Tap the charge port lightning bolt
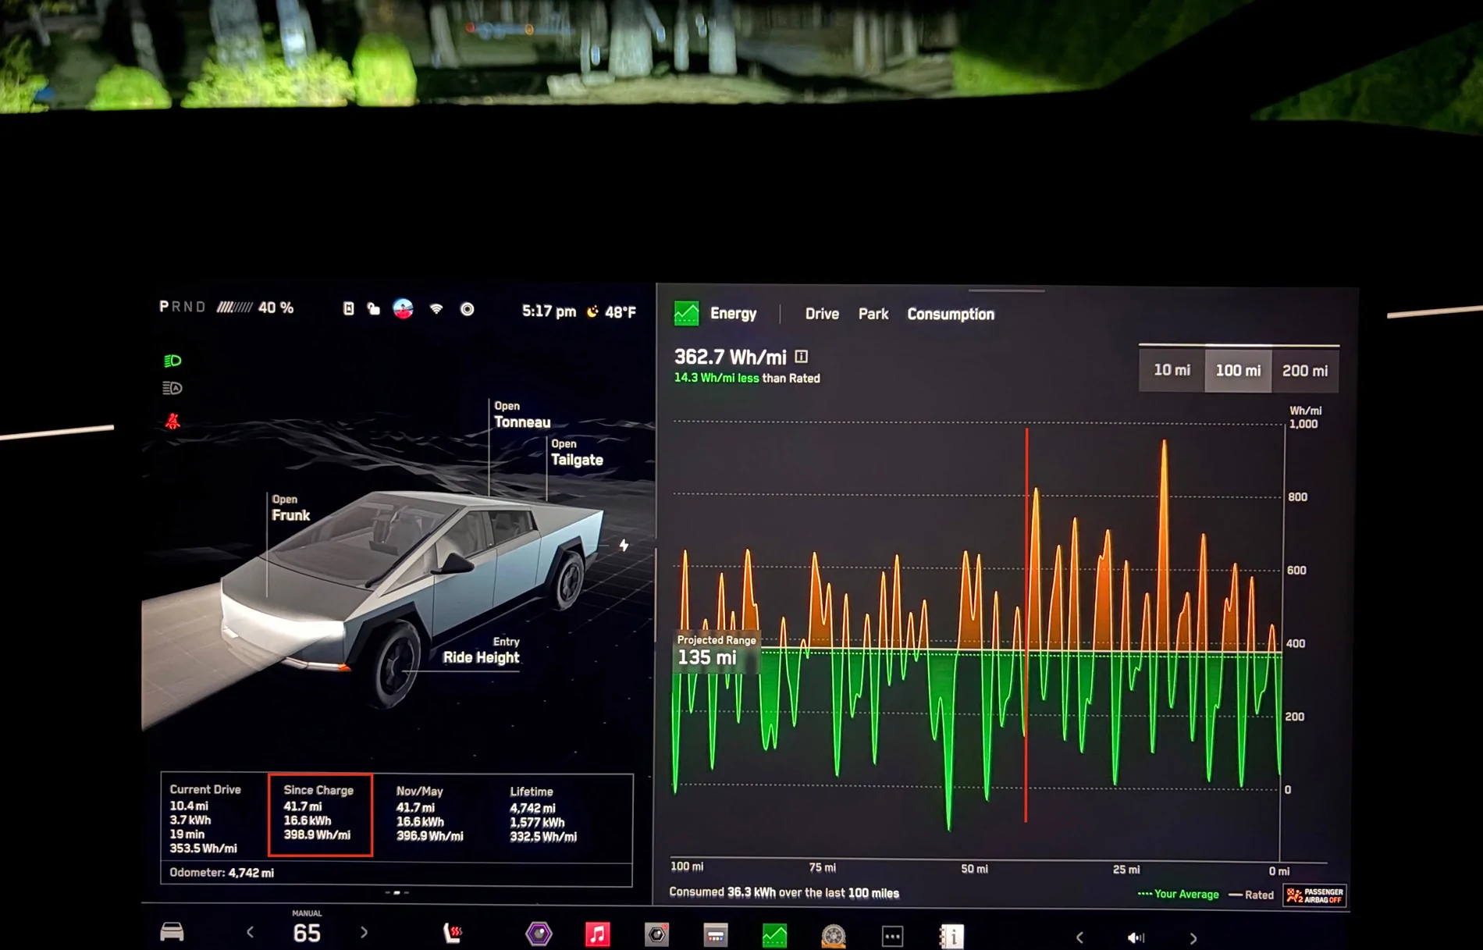Image resolution: width=1483 pixels, height=950 pixels. point(624,545)
